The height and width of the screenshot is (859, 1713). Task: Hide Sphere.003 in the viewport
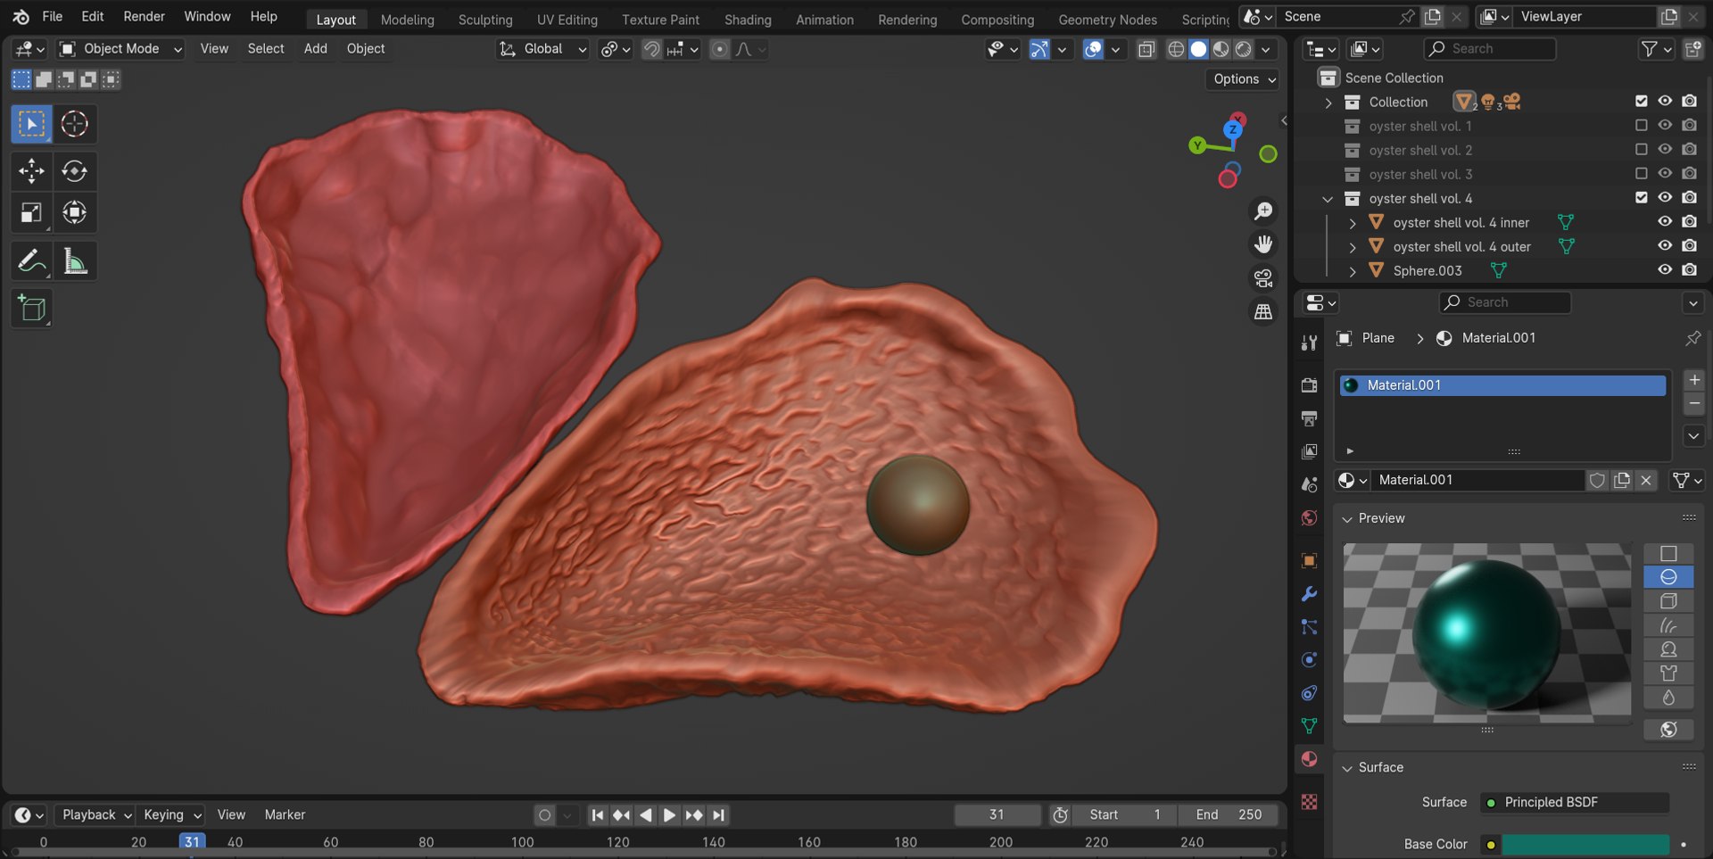tap(1665, 270)
